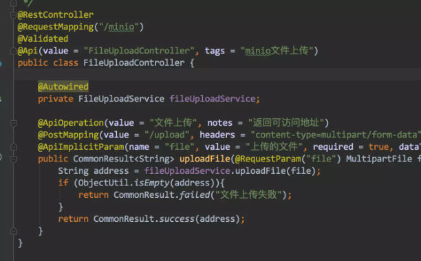421x261 pixels.
Task: Click the @PostMapping annotation
Action: point(68,135)
